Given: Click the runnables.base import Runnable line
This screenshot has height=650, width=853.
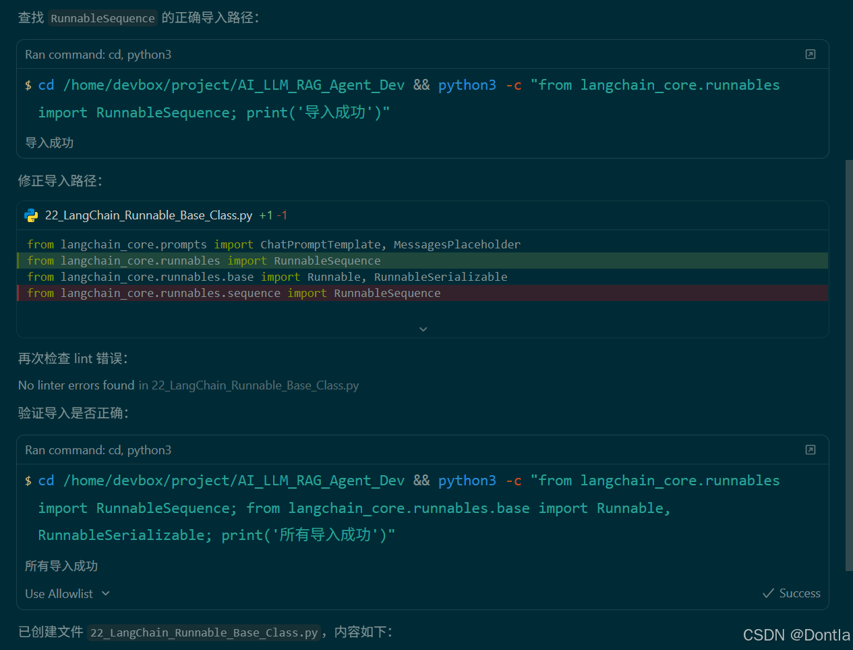Looking at the screenshot, I should (x=267, y=277).
